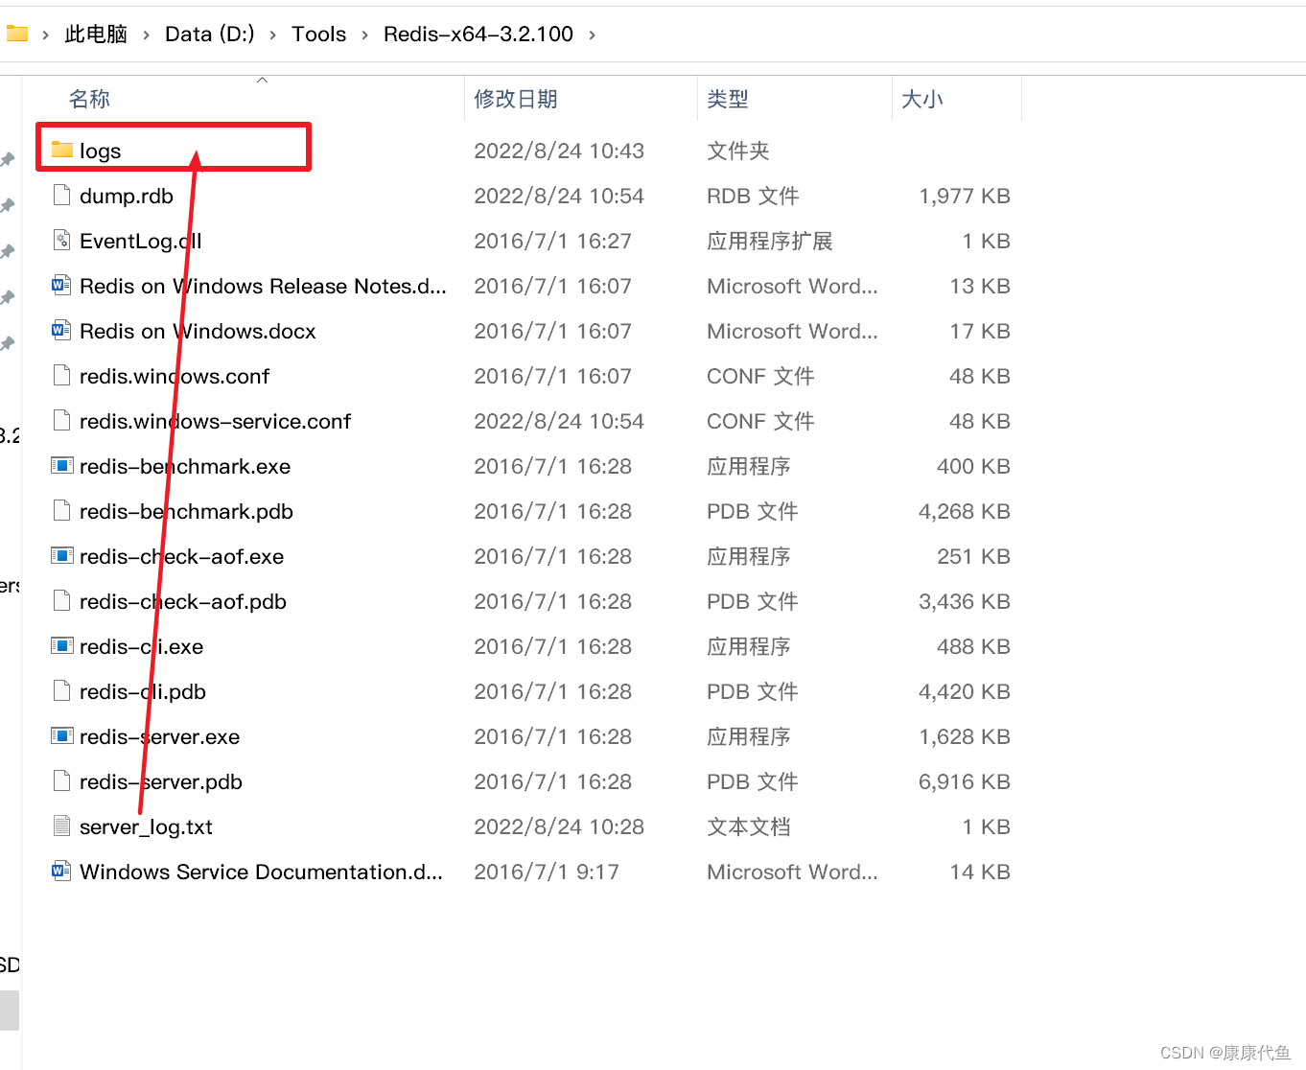Click the 4,420 KB size of redis-cli.pdb
Viewport: 1306px width, 1070px height.
click(x=965, y=691)
